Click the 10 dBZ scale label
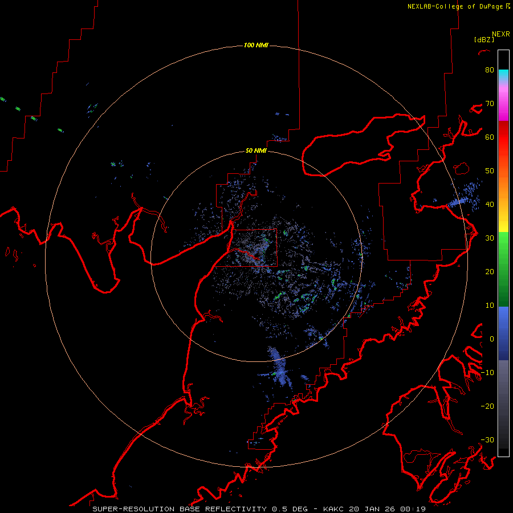Image resolution: width=513 pixels, height=513 pixels. click(490, 306)
